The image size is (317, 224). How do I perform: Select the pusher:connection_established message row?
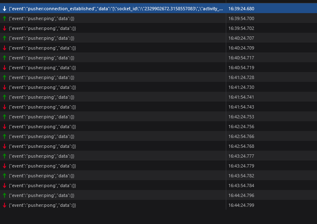[x=158, y=9]
